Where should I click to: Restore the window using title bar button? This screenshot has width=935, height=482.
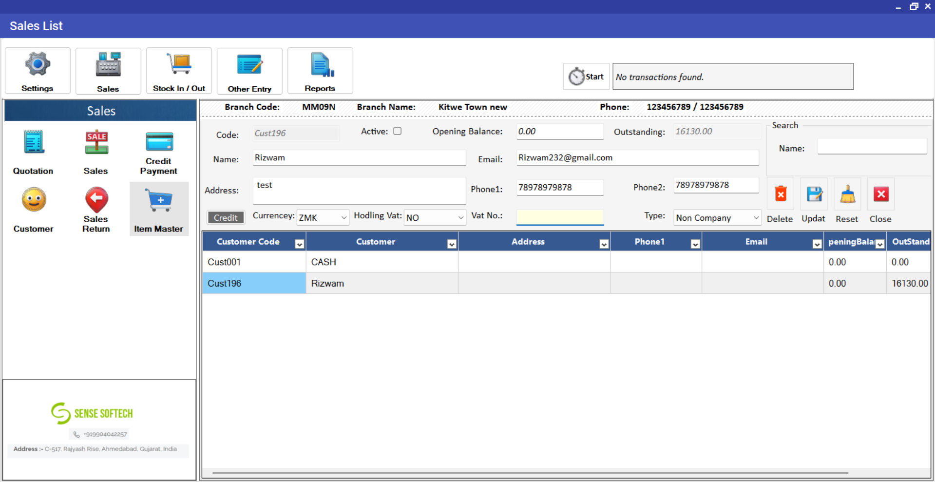click(914, 6)
